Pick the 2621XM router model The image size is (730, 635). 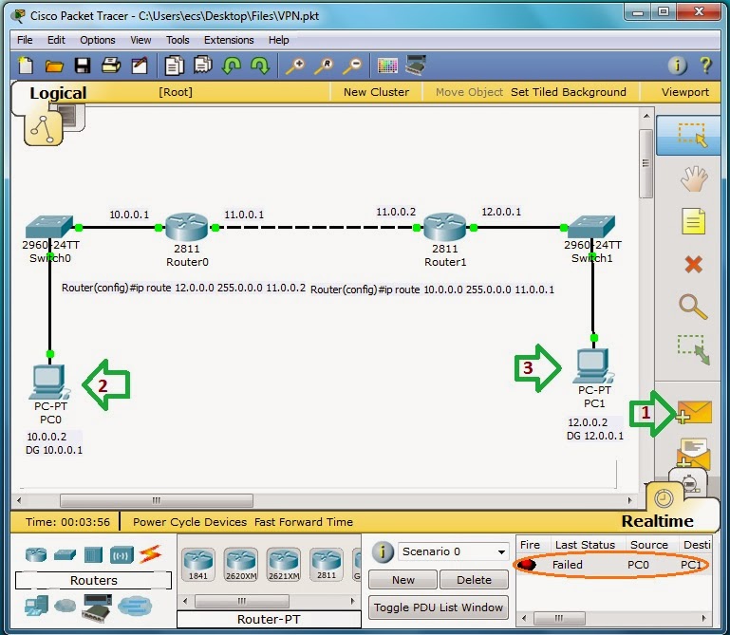284,565
